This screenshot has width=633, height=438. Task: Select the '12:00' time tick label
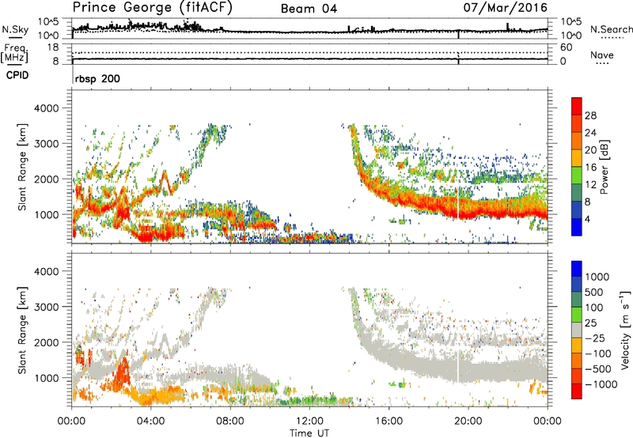click(309, 421)
